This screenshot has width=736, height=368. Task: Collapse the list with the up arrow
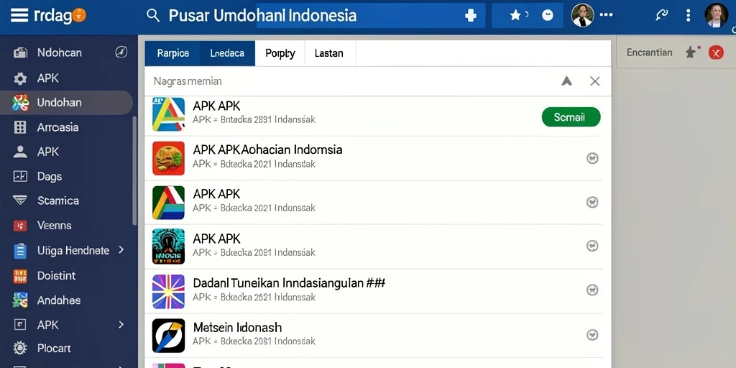click(x=566, y=81)
